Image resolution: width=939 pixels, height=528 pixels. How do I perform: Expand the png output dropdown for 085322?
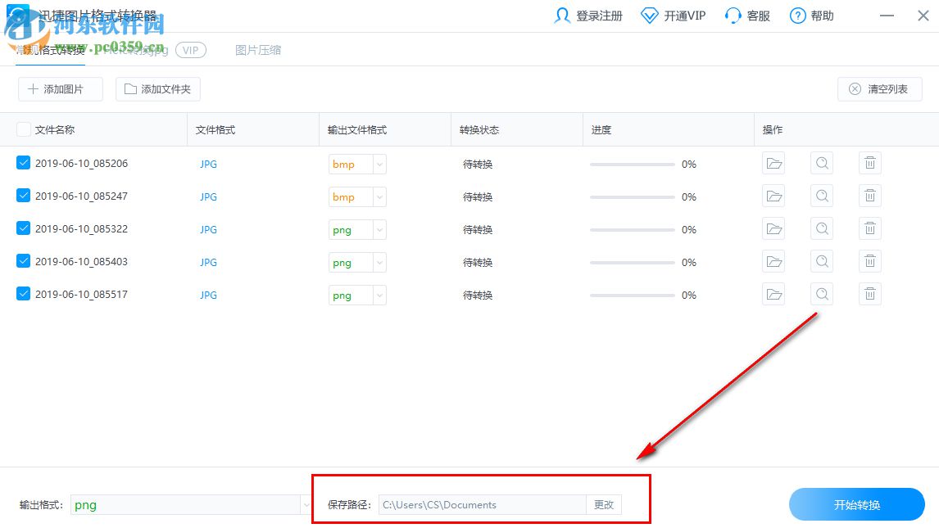[x=378, y=229]
